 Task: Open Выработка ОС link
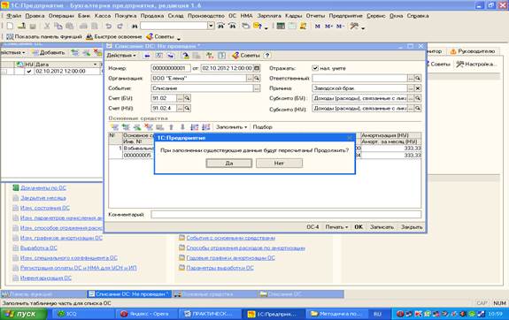point(39,248)
